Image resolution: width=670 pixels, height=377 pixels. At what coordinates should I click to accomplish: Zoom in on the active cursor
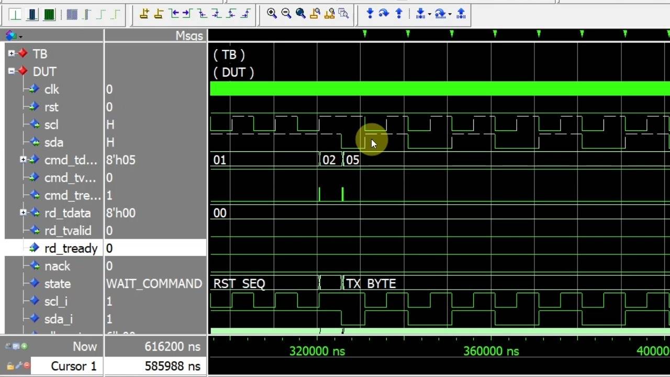pos(315,14)
